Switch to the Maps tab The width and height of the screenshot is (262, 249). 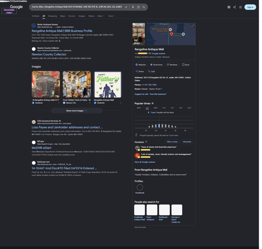pos(62,16)
